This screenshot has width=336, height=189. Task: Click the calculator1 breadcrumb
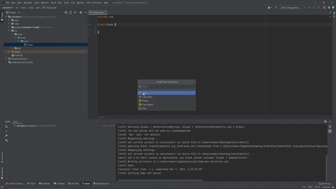pyautogui.click(x=7, y=7)
